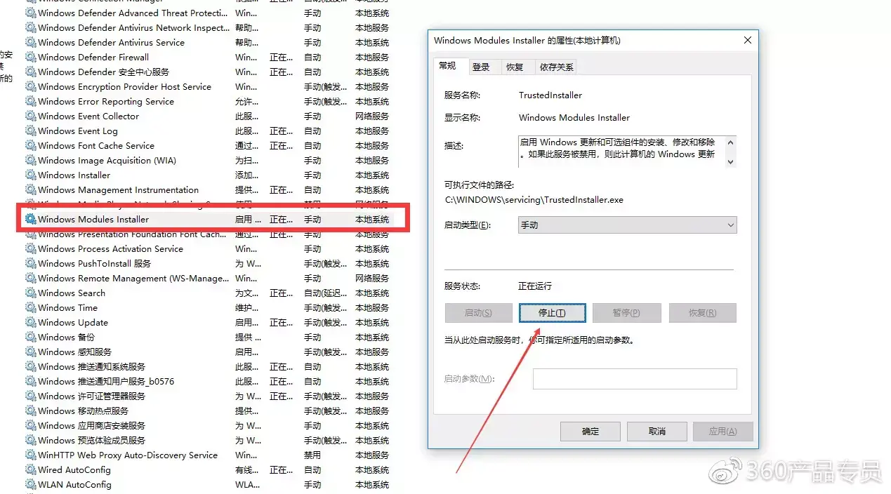The width and height of the screenshot is (891, 494).
Task: Open the 启动类型 startup type dropdown
Action: tap(628, 225)
